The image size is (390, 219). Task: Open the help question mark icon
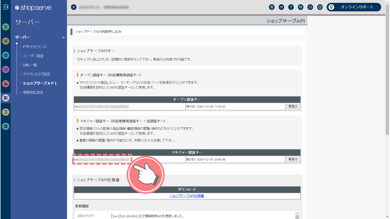coord(291,7)
